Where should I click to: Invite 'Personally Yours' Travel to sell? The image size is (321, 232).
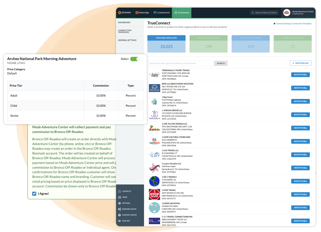(x=300, y=75)
